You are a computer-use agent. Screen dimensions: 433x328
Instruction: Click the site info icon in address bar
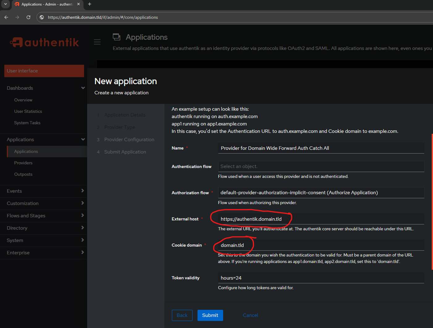click(42, 17)
